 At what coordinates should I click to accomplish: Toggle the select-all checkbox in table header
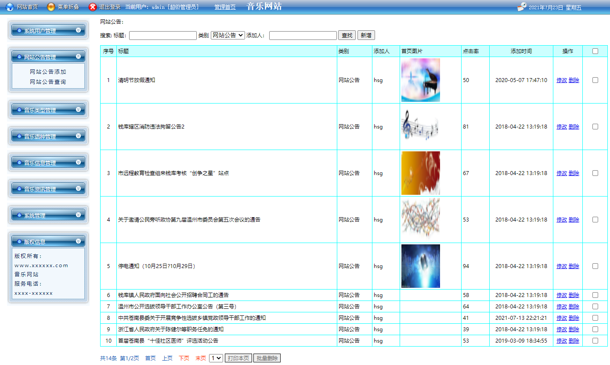point(595,51)
